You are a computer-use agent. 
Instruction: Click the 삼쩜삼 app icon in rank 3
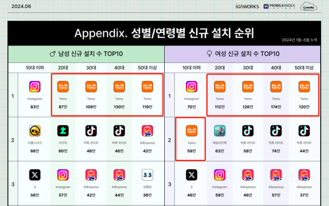147,175
